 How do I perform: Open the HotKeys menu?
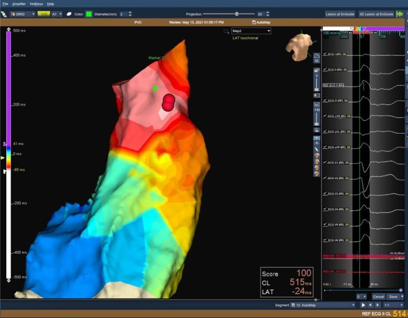click(36, 4)
